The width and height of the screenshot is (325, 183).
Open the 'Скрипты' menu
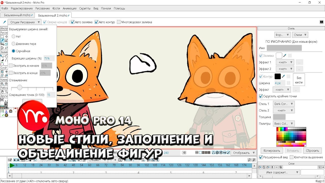(x=85, y=8)
